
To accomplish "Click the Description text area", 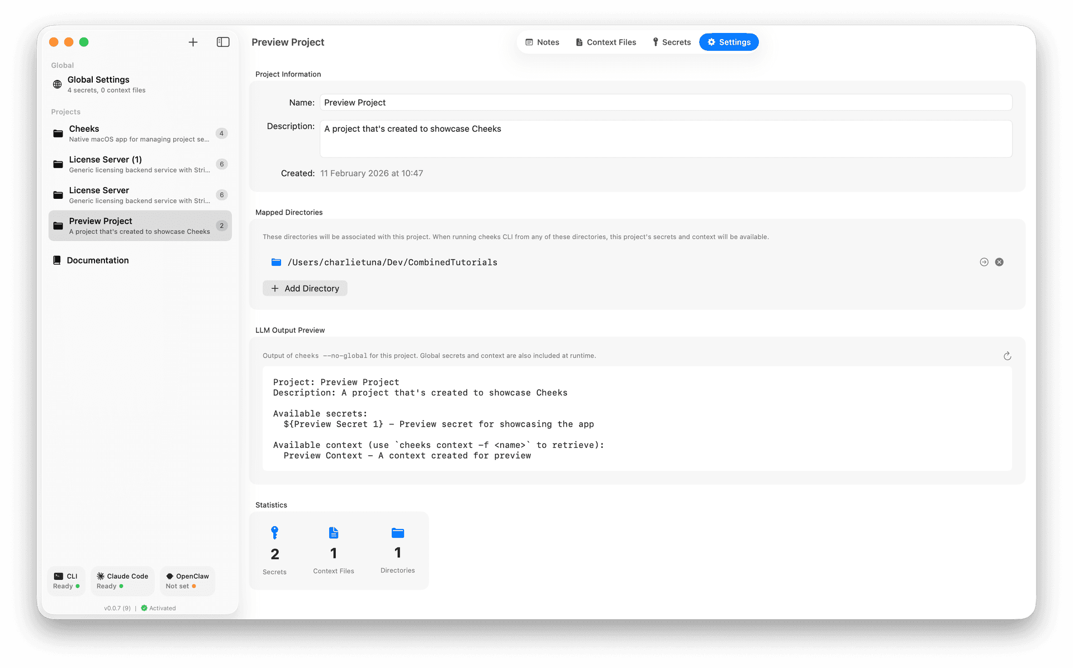I will pyautogui.click(x=665, y=139).
